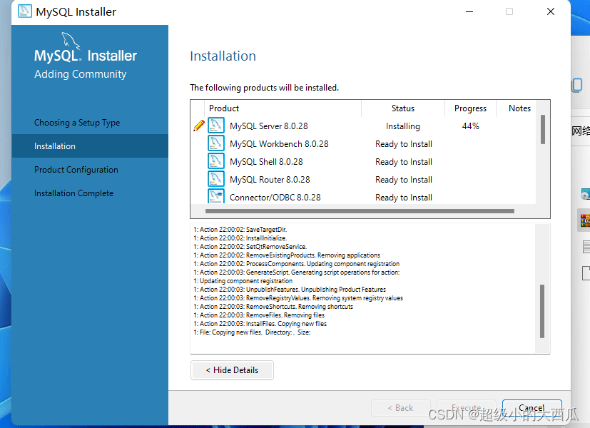Click the ProcessComponents log line
The image size is (590, 428).
[x=297, y=264]
